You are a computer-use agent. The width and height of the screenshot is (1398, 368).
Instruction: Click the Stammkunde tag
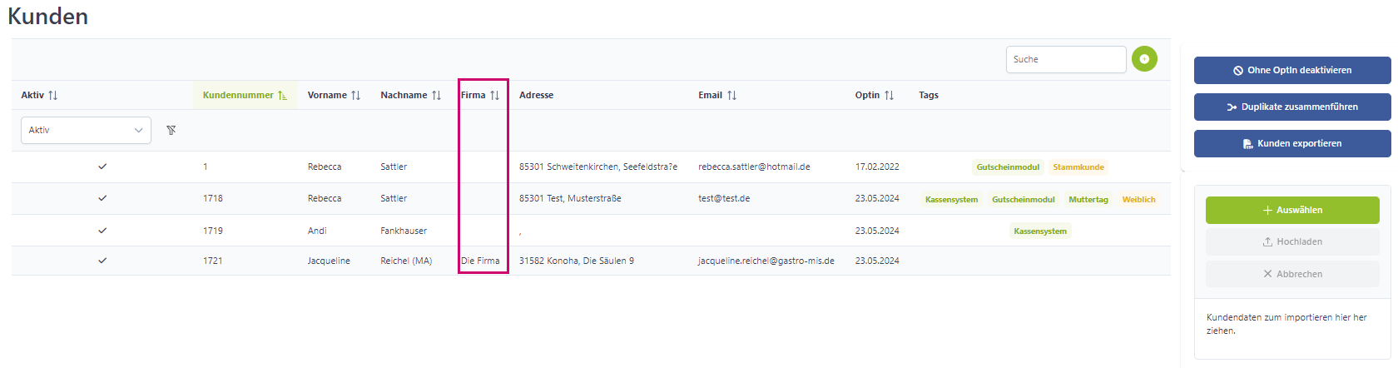1078,167
